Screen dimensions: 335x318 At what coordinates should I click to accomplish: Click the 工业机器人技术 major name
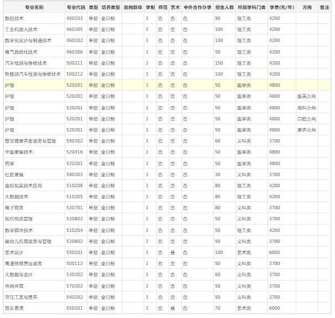tap(21, 29)
